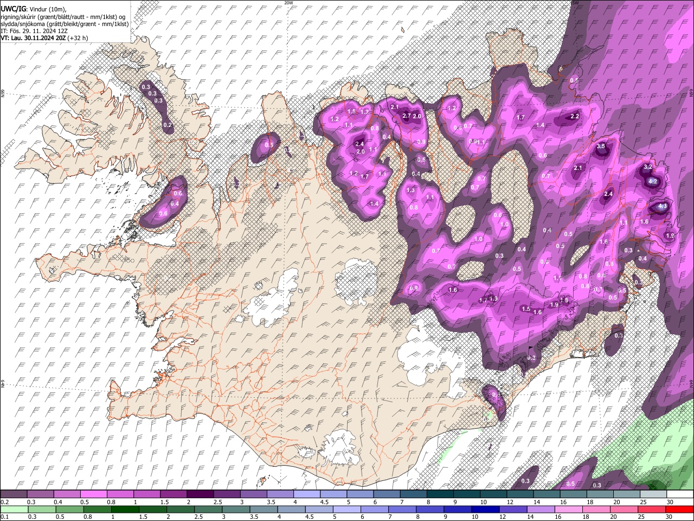The height and width of the screenshot is (521, 694).
Task: Choose the 1–1.5 swatch on the upper snow scale
Action: click(147, 494)
